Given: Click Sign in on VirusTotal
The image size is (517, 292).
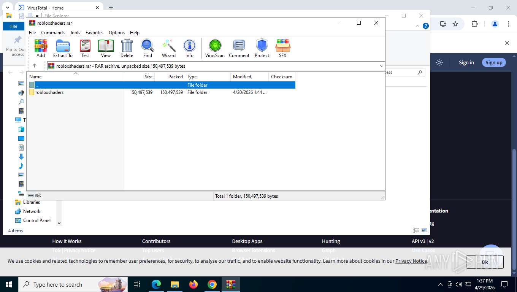Looking at the screenshot, I should pyautogui.click(x=466, y=62).
